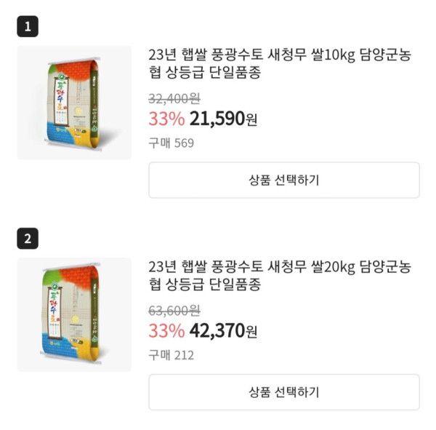Open the 20kg rice bag product image
Image resolution: width=436 pixels, height=430 pixels.
[x=74, y=314]
